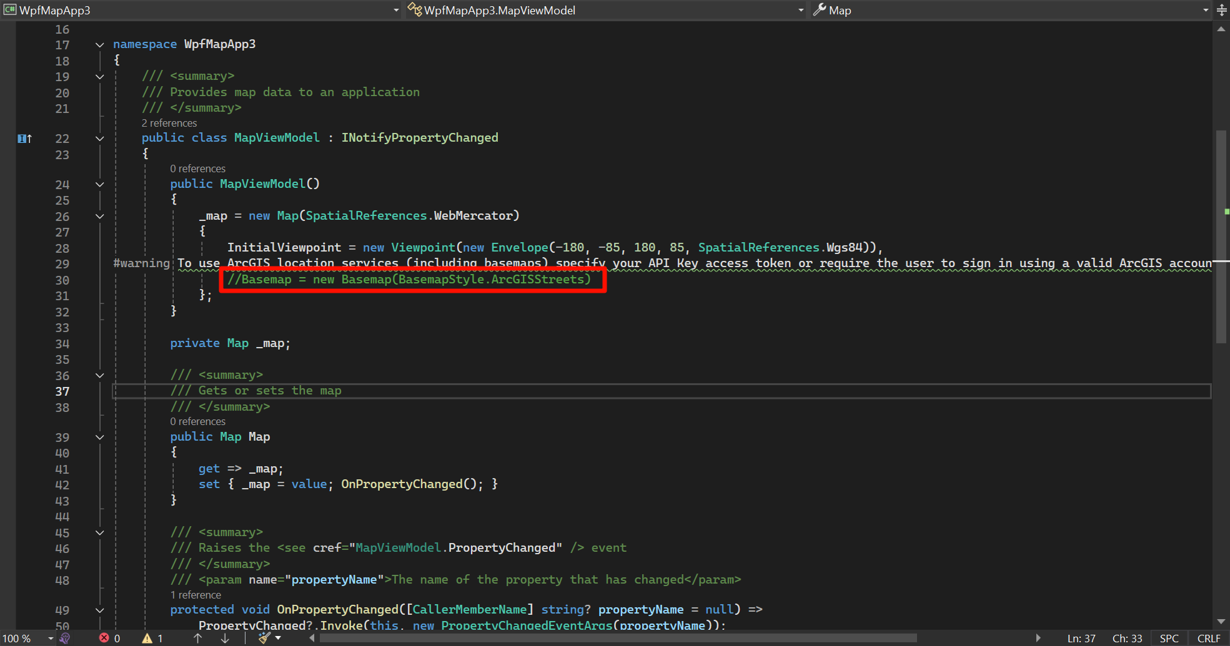The height and width of the screenshot is (646, 1230).
Task: Click InitialViewpoint on line 28
Action: [x=284, y=248]
